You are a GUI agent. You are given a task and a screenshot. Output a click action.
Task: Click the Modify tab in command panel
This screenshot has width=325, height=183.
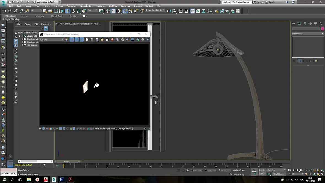(299, 24)
